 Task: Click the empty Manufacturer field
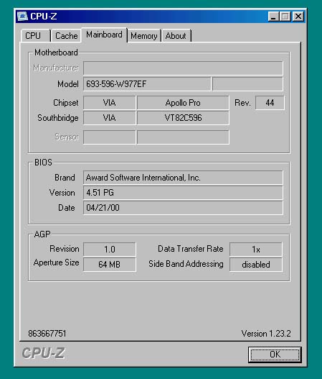point(183,68)
